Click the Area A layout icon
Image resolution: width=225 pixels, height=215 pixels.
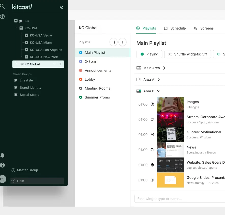click(x=139, y=79)
